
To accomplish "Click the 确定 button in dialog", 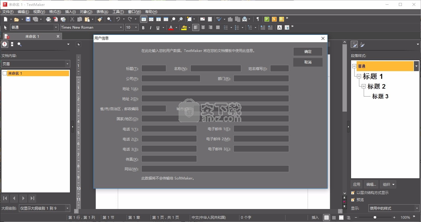I will pyautogui.click(x=308, y=52).
